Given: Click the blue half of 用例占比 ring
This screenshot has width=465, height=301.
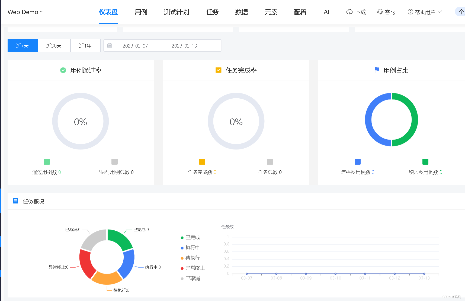Looking at the screenshot, I should pos(369,120).
